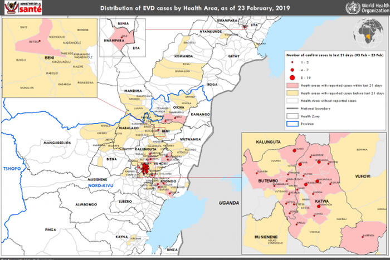Click the National boundary line symbol in legend

(x=292, y=108)
